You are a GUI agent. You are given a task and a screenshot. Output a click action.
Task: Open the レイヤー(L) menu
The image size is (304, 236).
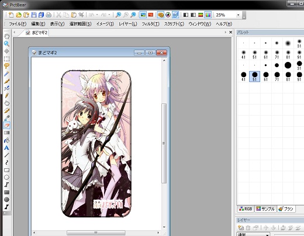[128, 24]
